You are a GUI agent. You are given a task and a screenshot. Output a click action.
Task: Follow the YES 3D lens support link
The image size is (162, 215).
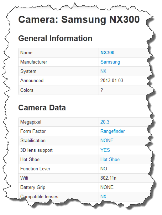[x=105, y=150]
